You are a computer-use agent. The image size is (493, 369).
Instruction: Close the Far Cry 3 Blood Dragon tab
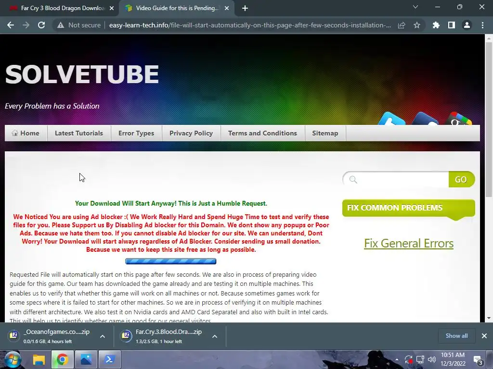pyautogui.click(x=112, y=8)
